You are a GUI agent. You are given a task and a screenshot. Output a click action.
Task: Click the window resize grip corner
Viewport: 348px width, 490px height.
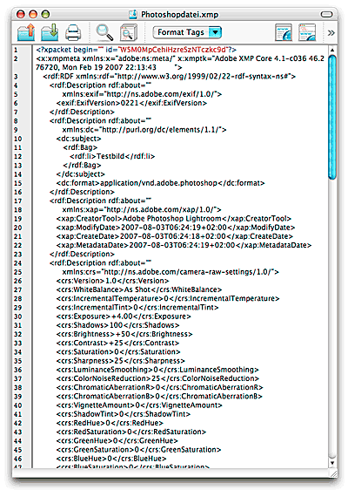pos(333,473)
